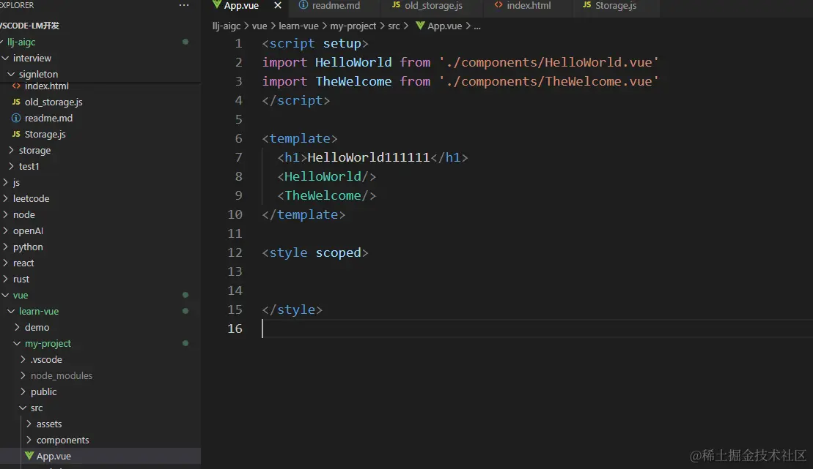Click './components/TheWelcome.vue' import path
Viewport: 813px width, 469px height.
pos(548,81)
